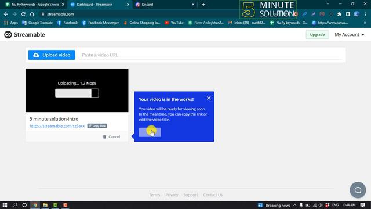Click the Streamable logo icon
Screen dimensions: 371x209
click(8, 35)
